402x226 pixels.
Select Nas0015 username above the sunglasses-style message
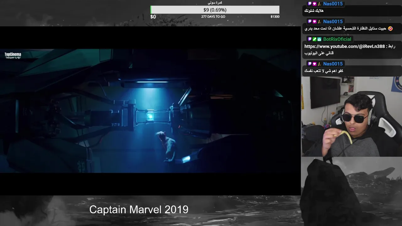coord(333,22)
